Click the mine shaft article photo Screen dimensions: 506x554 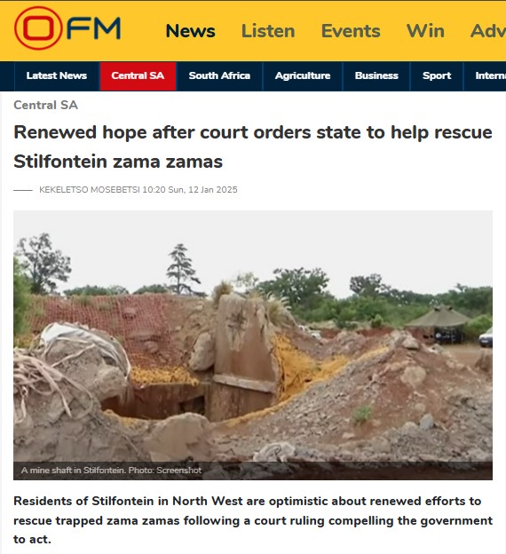pos(253,344)
